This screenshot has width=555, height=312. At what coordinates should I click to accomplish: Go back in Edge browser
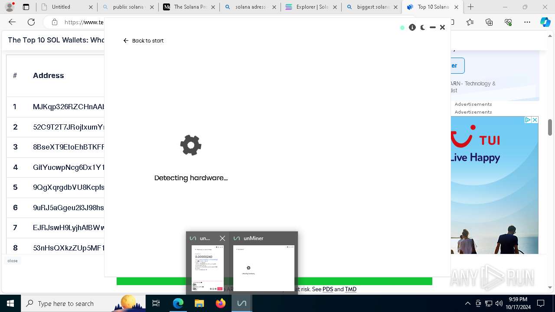(12, 22)
